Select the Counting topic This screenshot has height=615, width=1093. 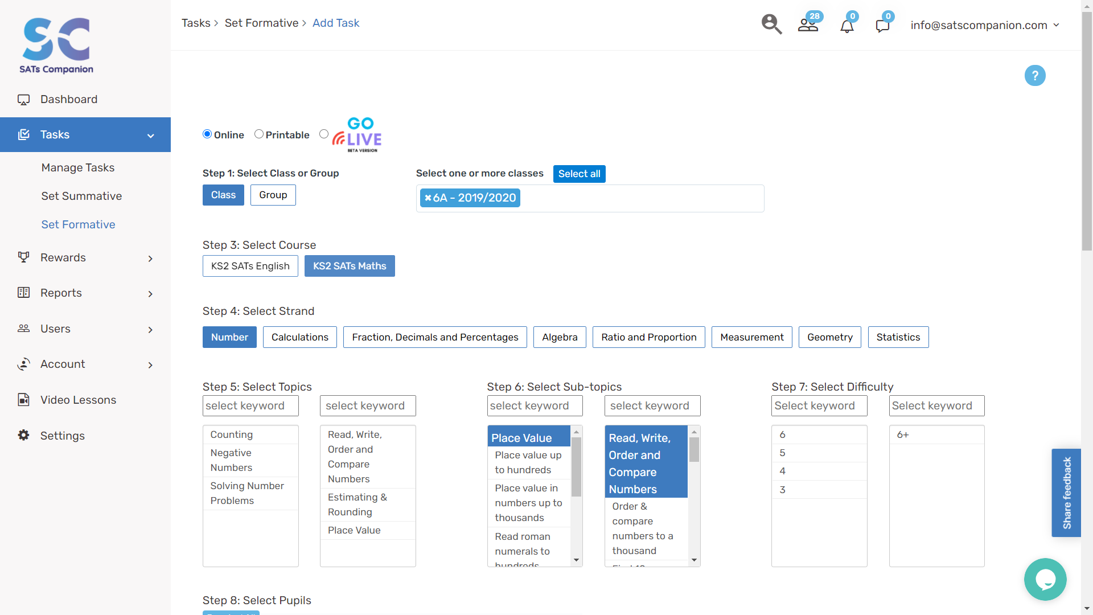250,434
